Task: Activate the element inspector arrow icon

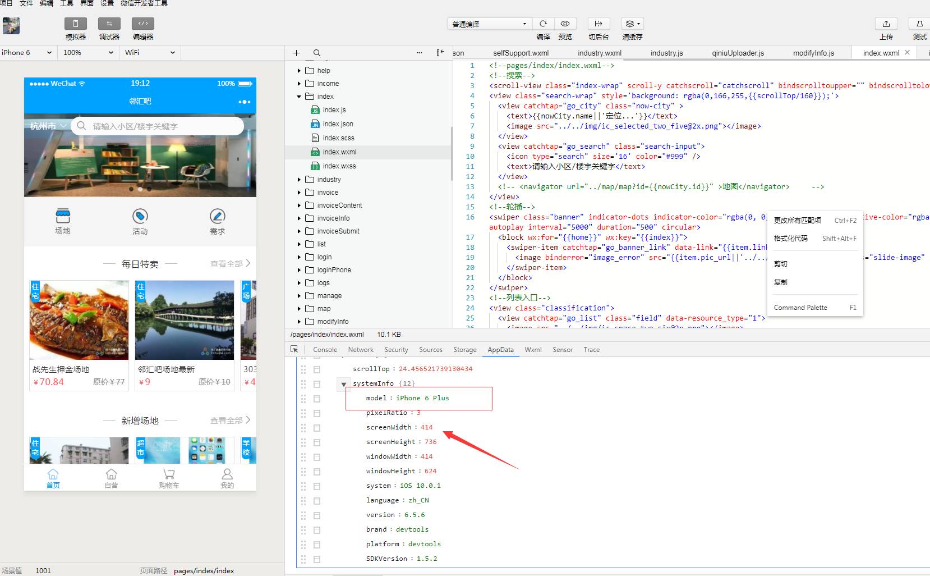Action: coord(294,349)
